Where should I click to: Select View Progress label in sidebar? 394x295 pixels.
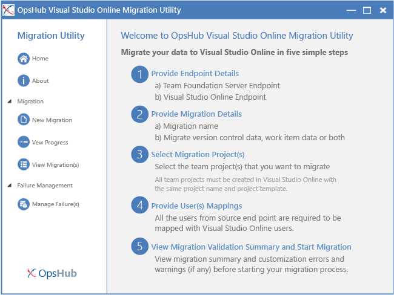pyautogui.click(x=50, y=143)
